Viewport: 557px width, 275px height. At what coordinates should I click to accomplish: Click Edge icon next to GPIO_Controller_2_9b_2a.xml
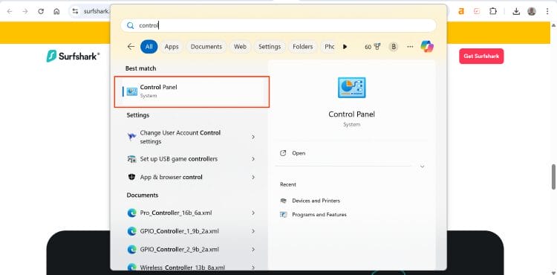[x=131, y=250]
